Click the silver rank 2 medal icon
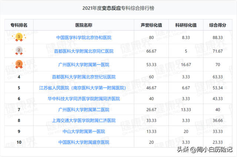This screenshot has height=157, width=237. click(19, 50)
